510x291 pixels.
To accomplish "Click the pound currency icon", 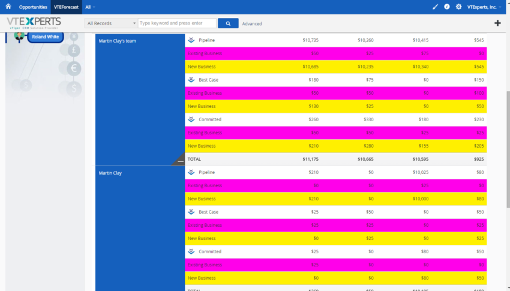I will (x=74, y=50).
